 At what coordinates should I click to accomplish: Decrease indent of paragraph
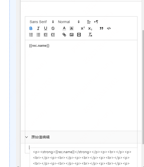pyautogui.click(x=46, y=35)
